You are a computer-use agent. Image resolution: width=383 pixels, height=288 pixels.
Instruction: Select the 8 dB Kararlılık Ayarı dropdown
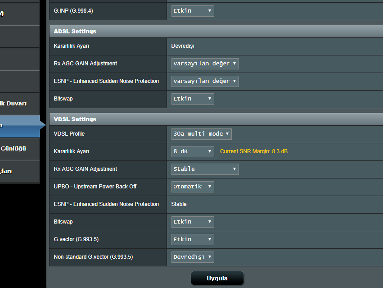[x=192, y=151]
